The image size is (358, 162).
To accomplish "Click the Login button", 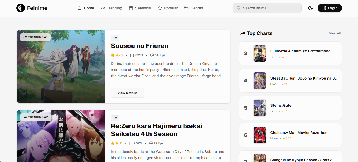I will coord(330,8).
